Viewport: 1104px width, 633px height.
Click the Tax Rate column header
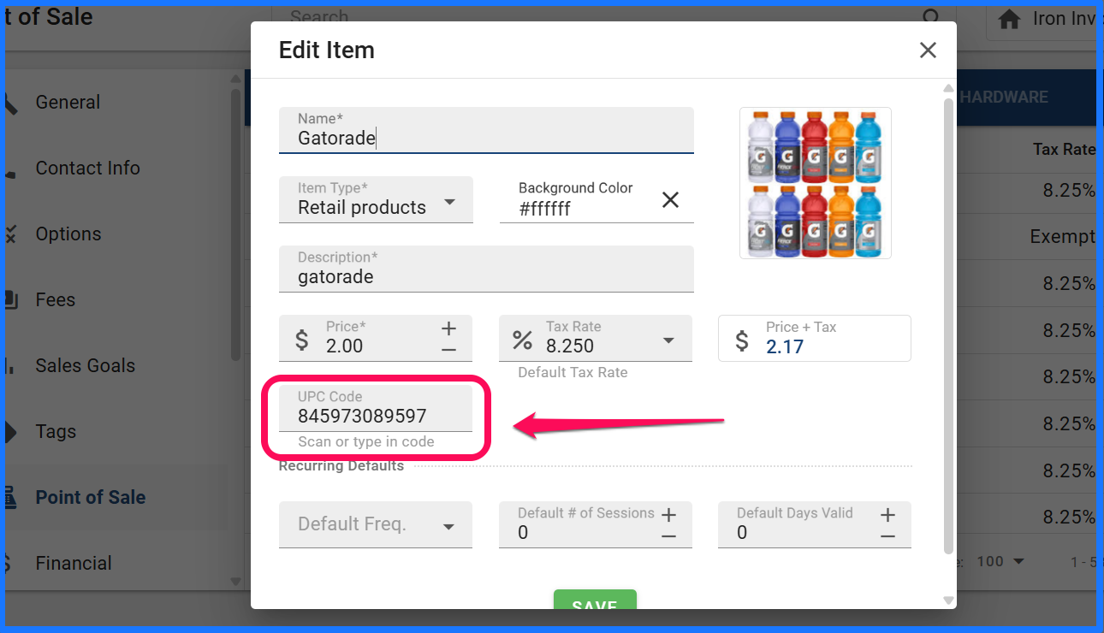[1064, 149]
